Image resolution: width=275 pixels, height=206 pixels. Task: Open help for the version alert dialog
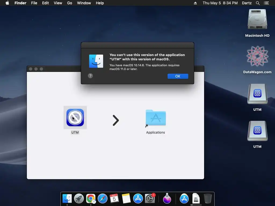90,76
